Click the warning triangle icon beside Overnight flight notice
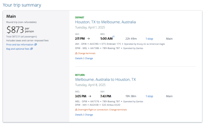This screenshot has width=205, height=125. click(x=76, y=110)
